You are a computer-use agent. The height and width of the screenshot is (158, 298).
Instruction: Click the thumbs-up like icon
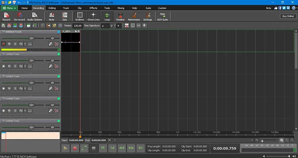click(276, 8)
